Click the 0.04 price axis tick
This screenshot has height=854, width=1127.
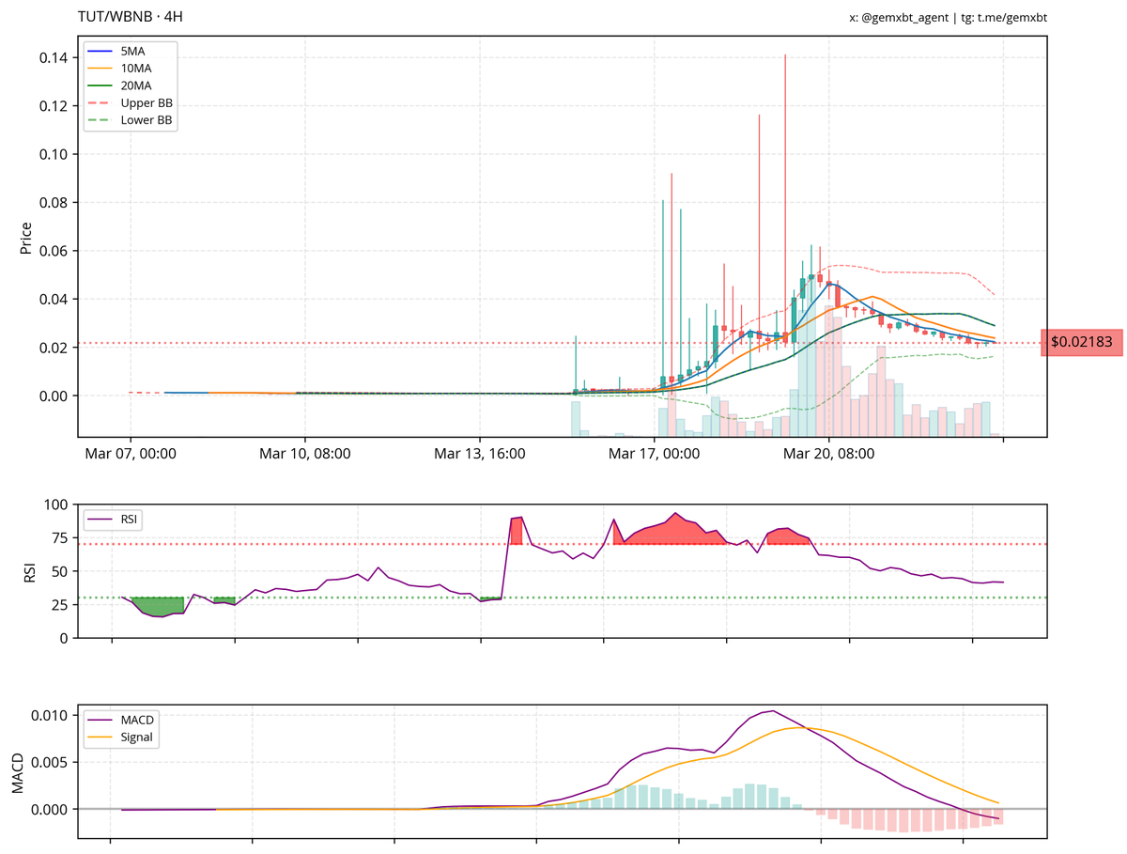[x=54, y=300]
